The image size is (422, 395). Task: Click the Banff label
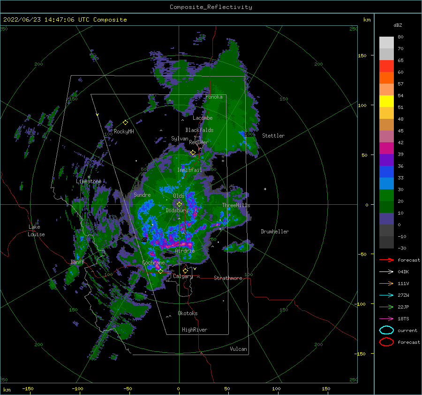click(77, 262)
